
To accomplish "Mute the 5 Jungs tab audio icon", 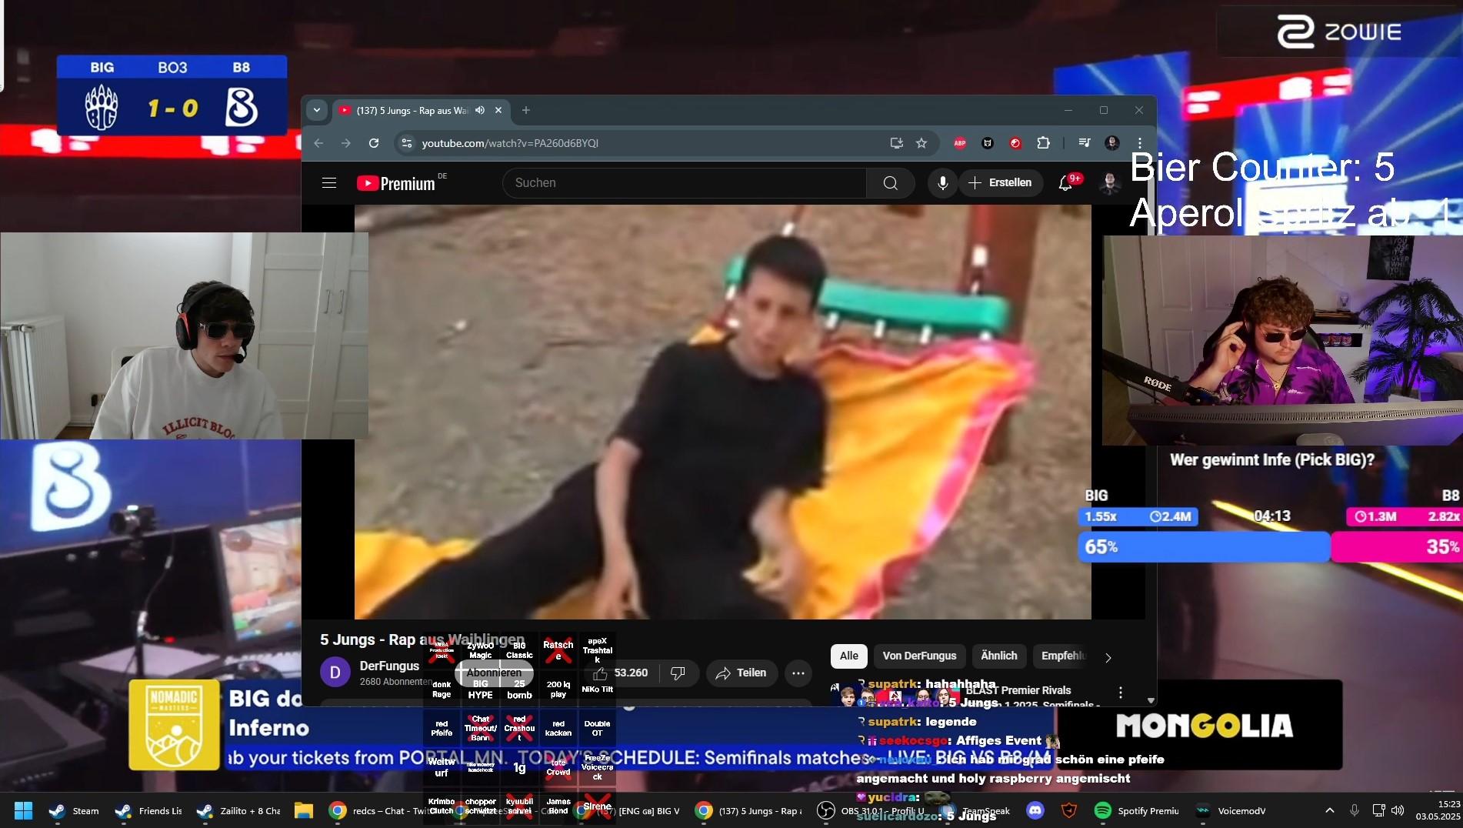I will (x=480, y=110).
